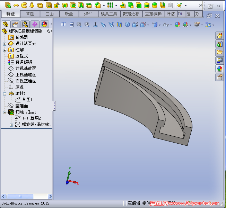
Task: Open the Fillet dropdown arrow
Action: pos(104,6)
